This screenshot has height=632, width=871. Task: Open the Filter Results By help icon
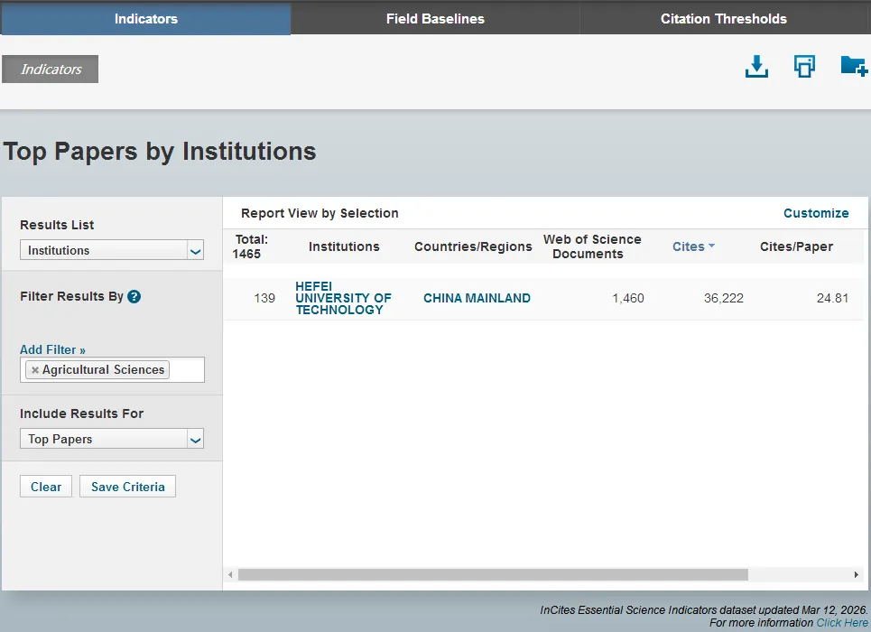[x=134, y=296]
